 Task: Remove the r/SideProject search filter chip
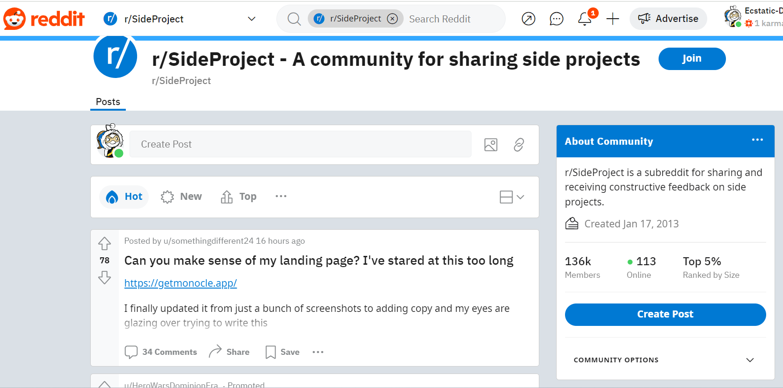click(x=392, y=19)
